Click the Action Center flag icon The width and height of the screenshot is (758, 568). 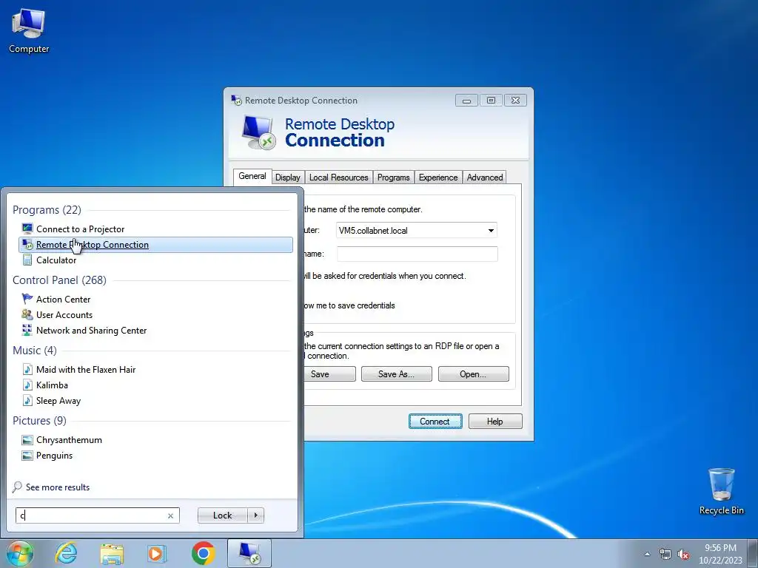point(27,299)
